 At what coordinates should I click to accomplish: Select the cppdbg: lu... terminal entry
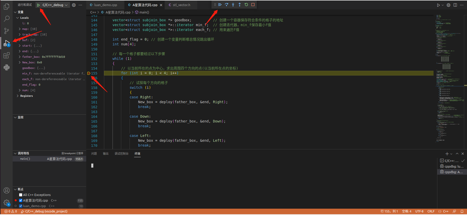pos(452,166)
